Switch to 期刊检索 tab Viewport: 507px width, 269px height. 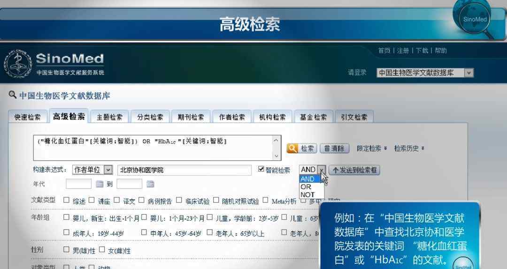pos(191,117)
